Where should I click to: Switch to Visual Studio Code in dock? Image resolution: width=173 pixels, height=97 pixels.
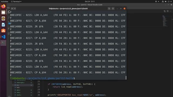click(x=3, y=37)
